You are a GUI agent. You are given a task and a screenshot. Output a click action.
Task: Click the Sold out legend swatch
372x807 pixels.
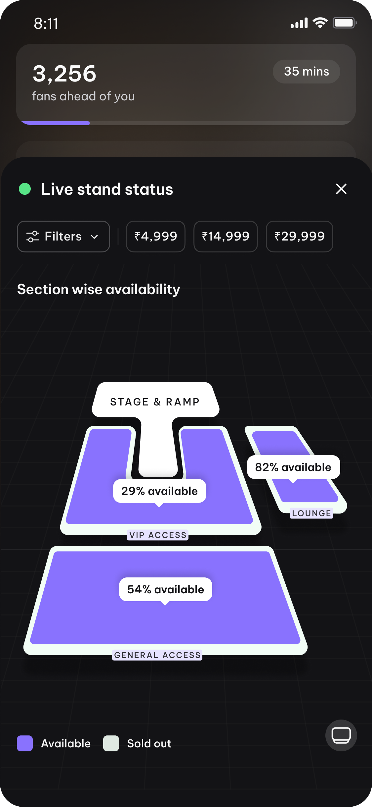111,743
